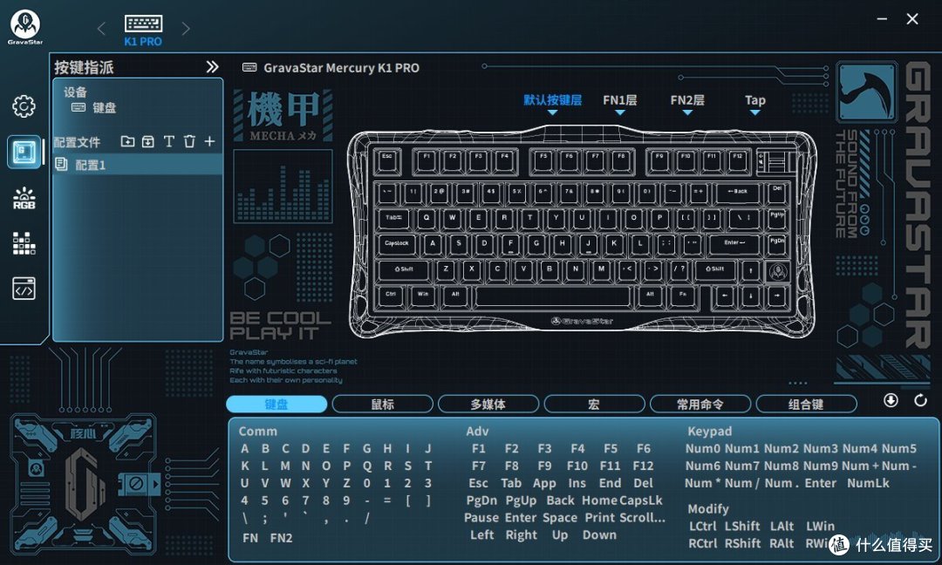Collapse the 按键指派 panel with double chevron
The width and height of the screenshot is (942, 565).
point(212,67)
